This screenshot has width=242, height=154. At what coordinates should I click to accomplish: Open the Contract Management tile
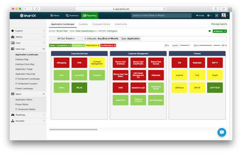tap(97, 63)
